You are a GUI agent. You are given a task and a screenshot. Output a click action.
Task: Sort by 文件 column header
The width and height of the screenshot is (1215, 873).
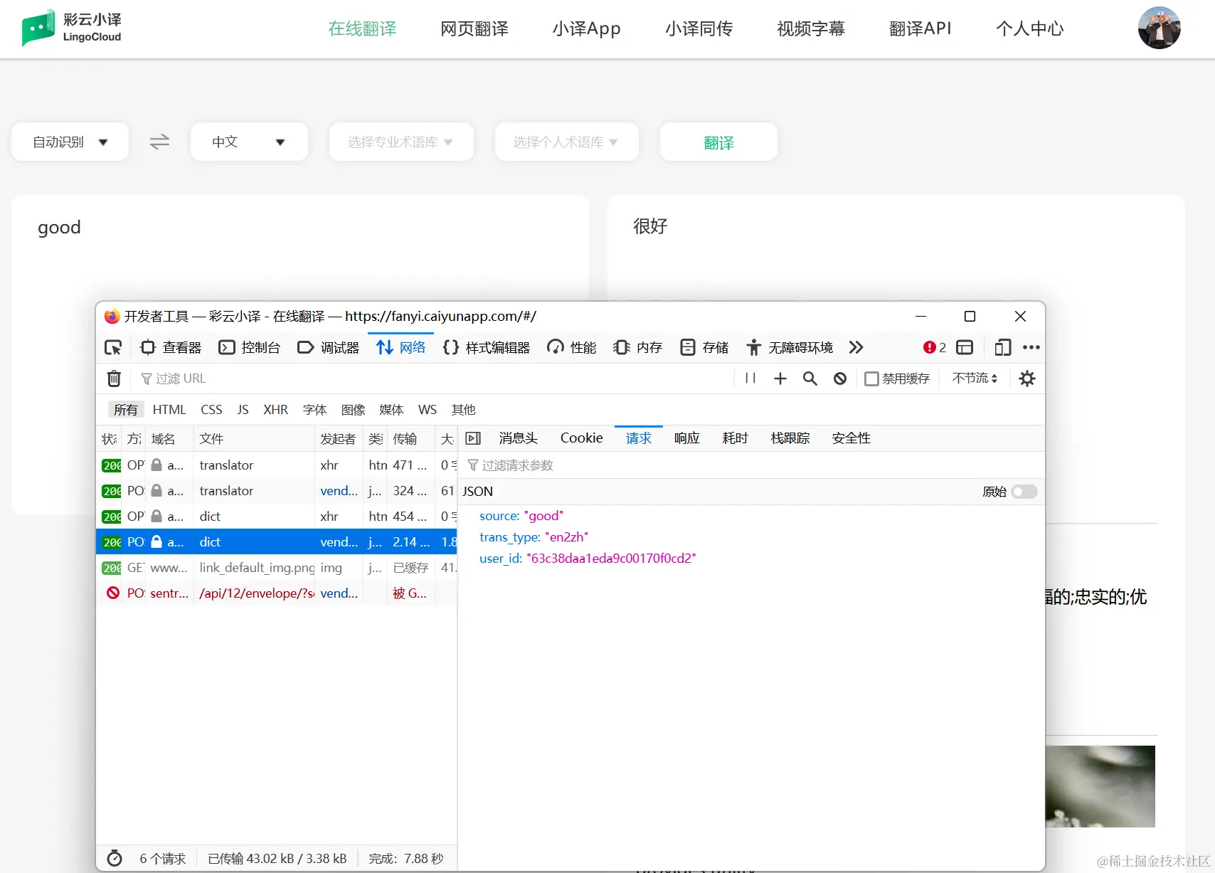254,439
